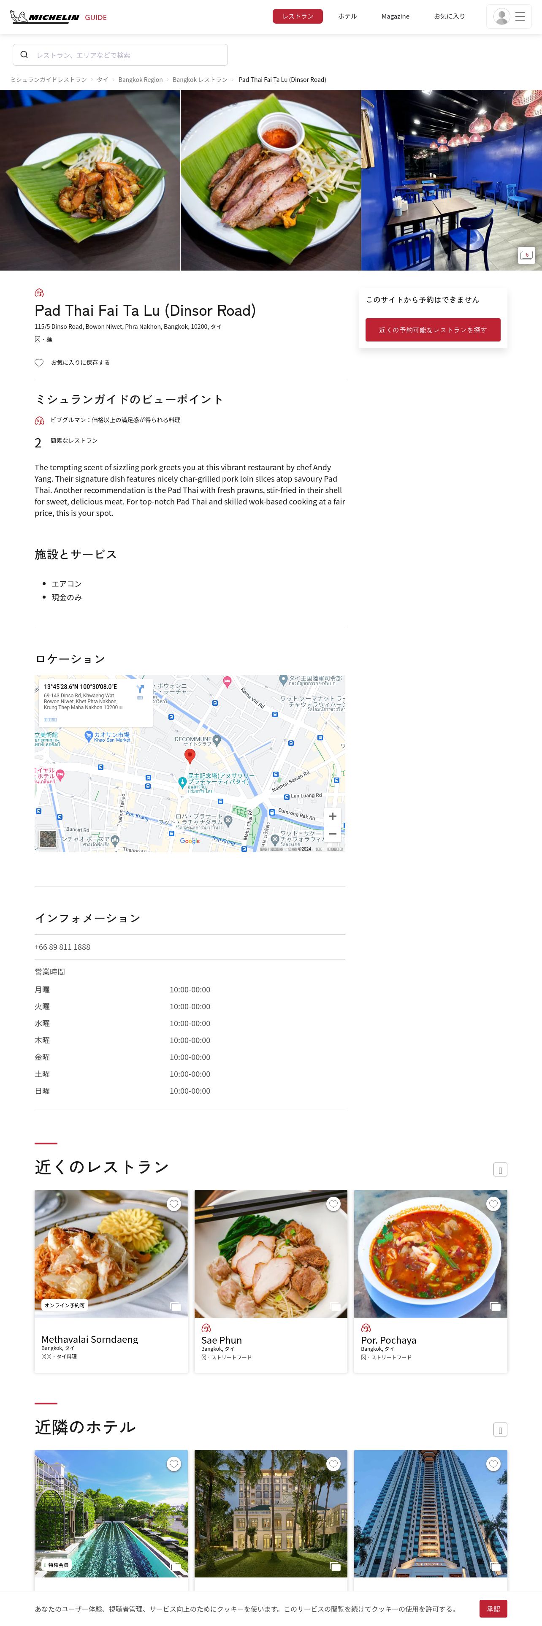Image resolution: width=542 pixels, height=1626 pixels.
Task: Favorite the Methavalai Sorndaeng card
Action: point(174,1204)
